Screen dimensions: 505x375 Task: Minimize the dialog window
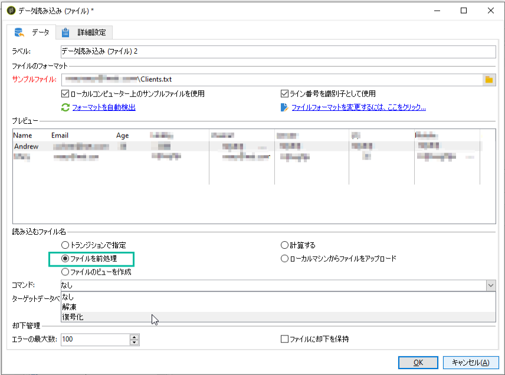click(437, 11)
